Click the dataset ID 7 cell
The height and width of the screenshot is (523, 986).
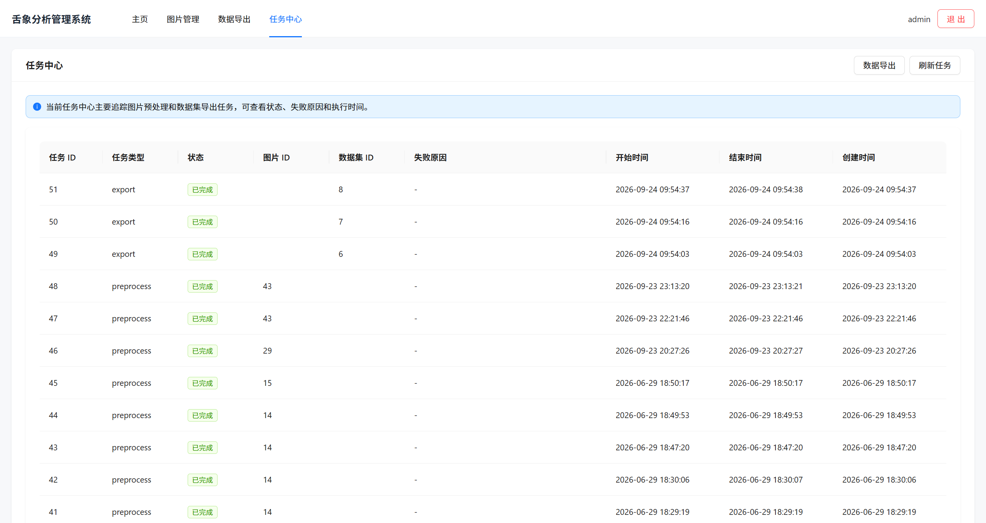pos(341,222)
